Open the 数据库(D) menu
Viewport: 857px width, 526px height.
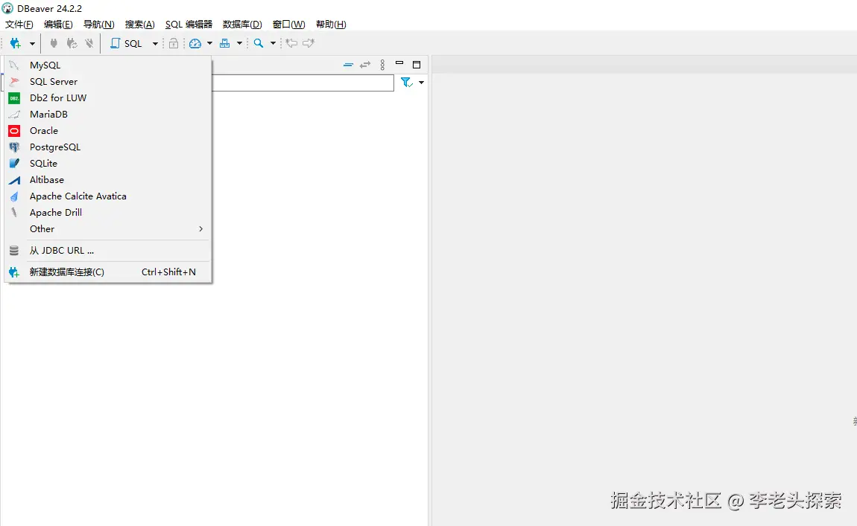[x=242, y=25]
